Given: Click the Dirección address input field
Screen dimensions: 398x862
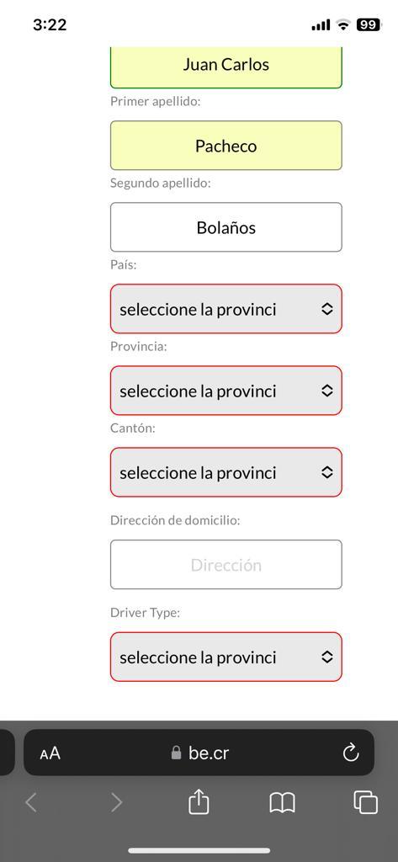Looking at the screenshot, I should pyautogui.click(x=226, y=565).
